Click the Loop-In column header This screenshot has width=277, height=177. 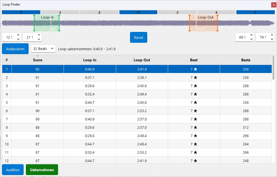[x=90, y=60]
